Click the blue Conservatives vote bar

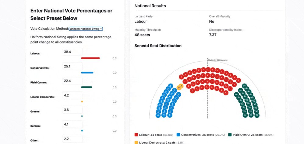coord(87,73)
